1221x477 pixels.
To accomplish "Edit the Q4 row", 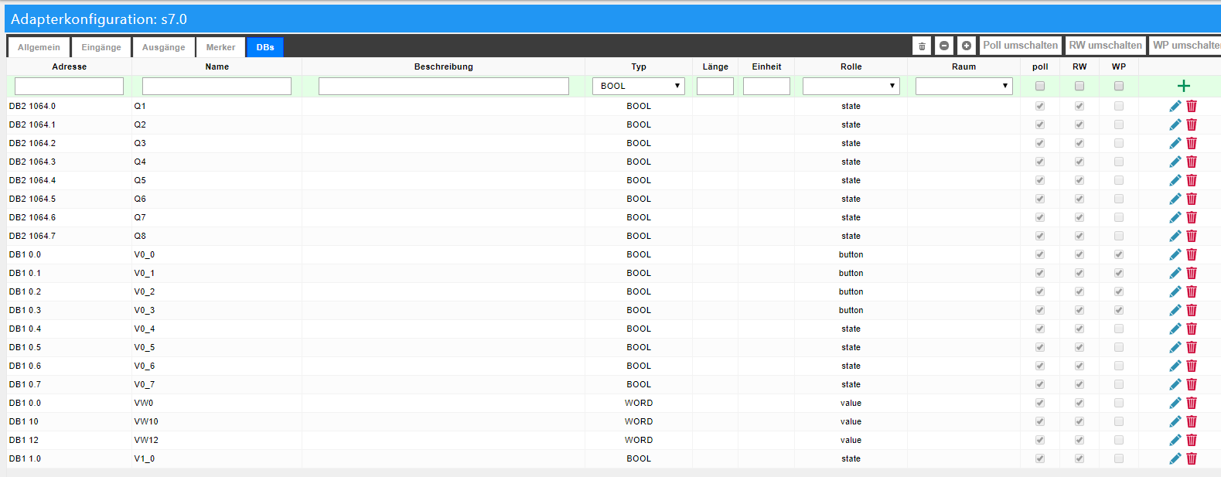I will (x=1175, y=162).
